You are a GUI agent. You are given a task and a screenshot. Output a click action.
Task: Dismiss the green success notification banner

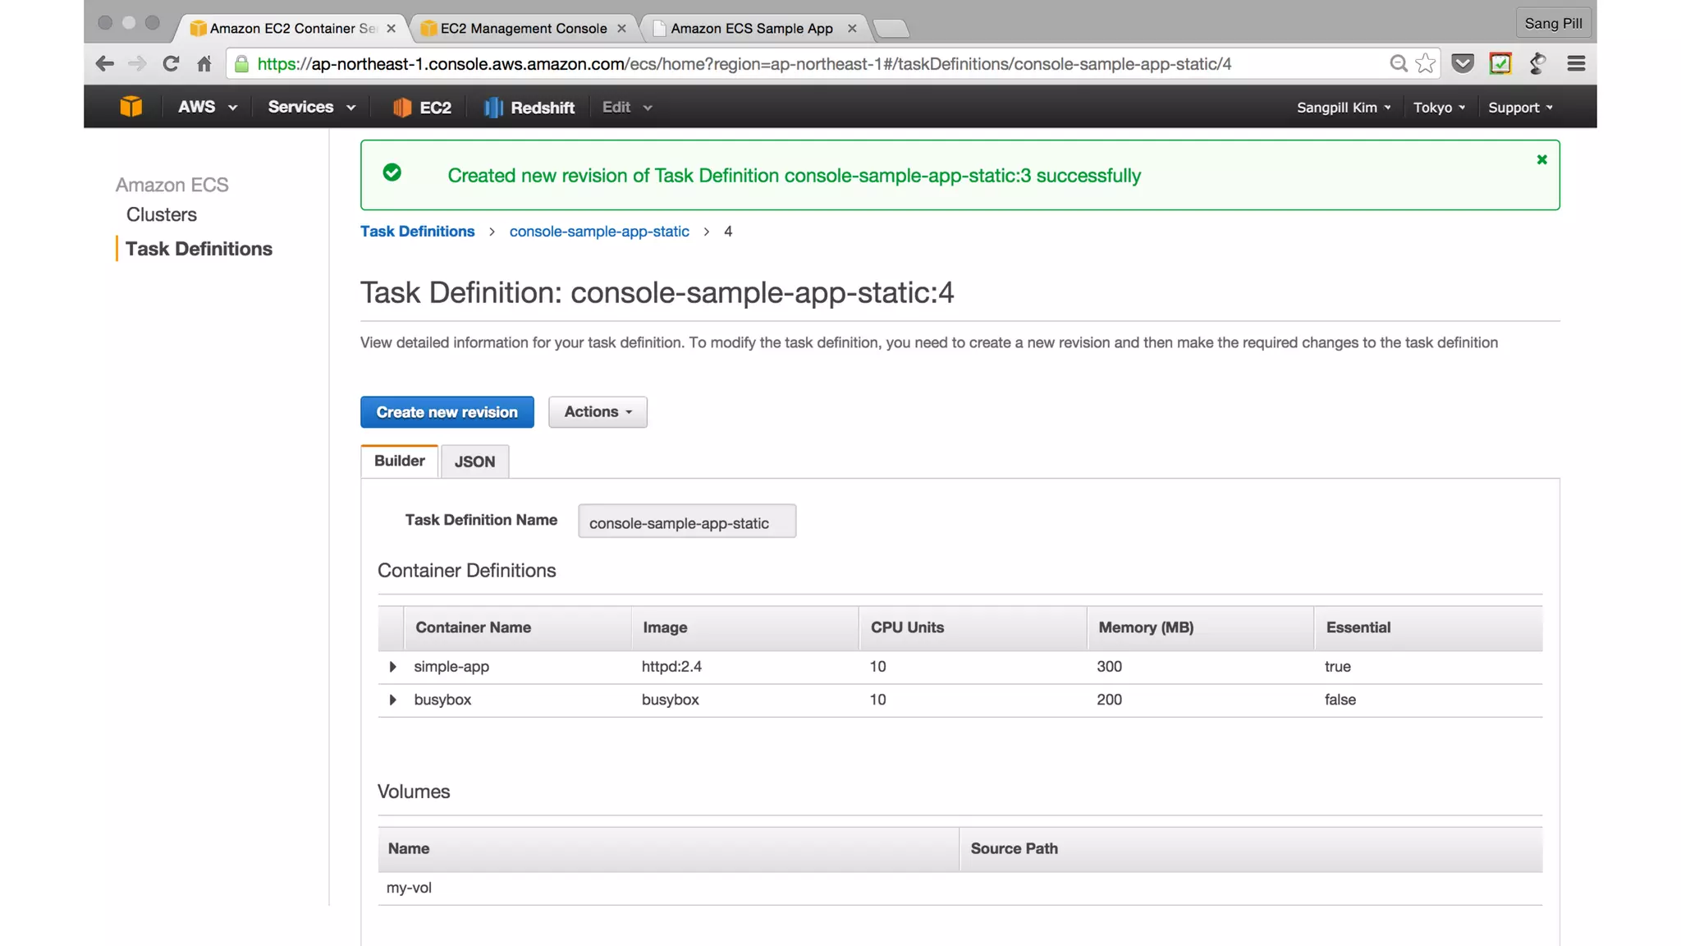click(1541, 160)
